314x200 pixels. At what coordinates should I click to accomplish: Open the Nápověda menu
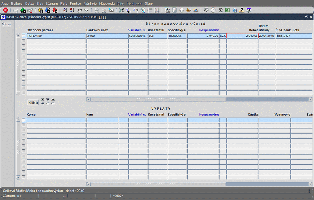[107, 4]
